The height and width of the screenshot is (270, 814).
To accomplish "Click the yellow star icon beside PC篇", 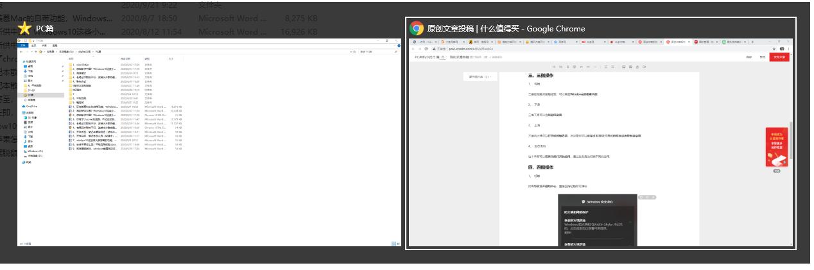I will 26,28.
